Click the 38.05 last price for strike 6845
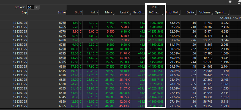241x110 pixels. tap(123, 97)
